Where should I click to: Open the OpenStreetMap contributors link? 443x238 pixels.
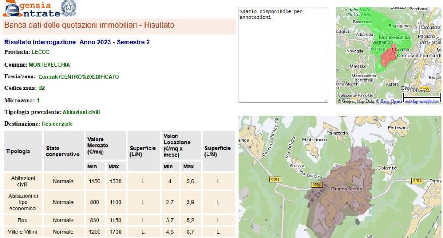coord(416,102)
